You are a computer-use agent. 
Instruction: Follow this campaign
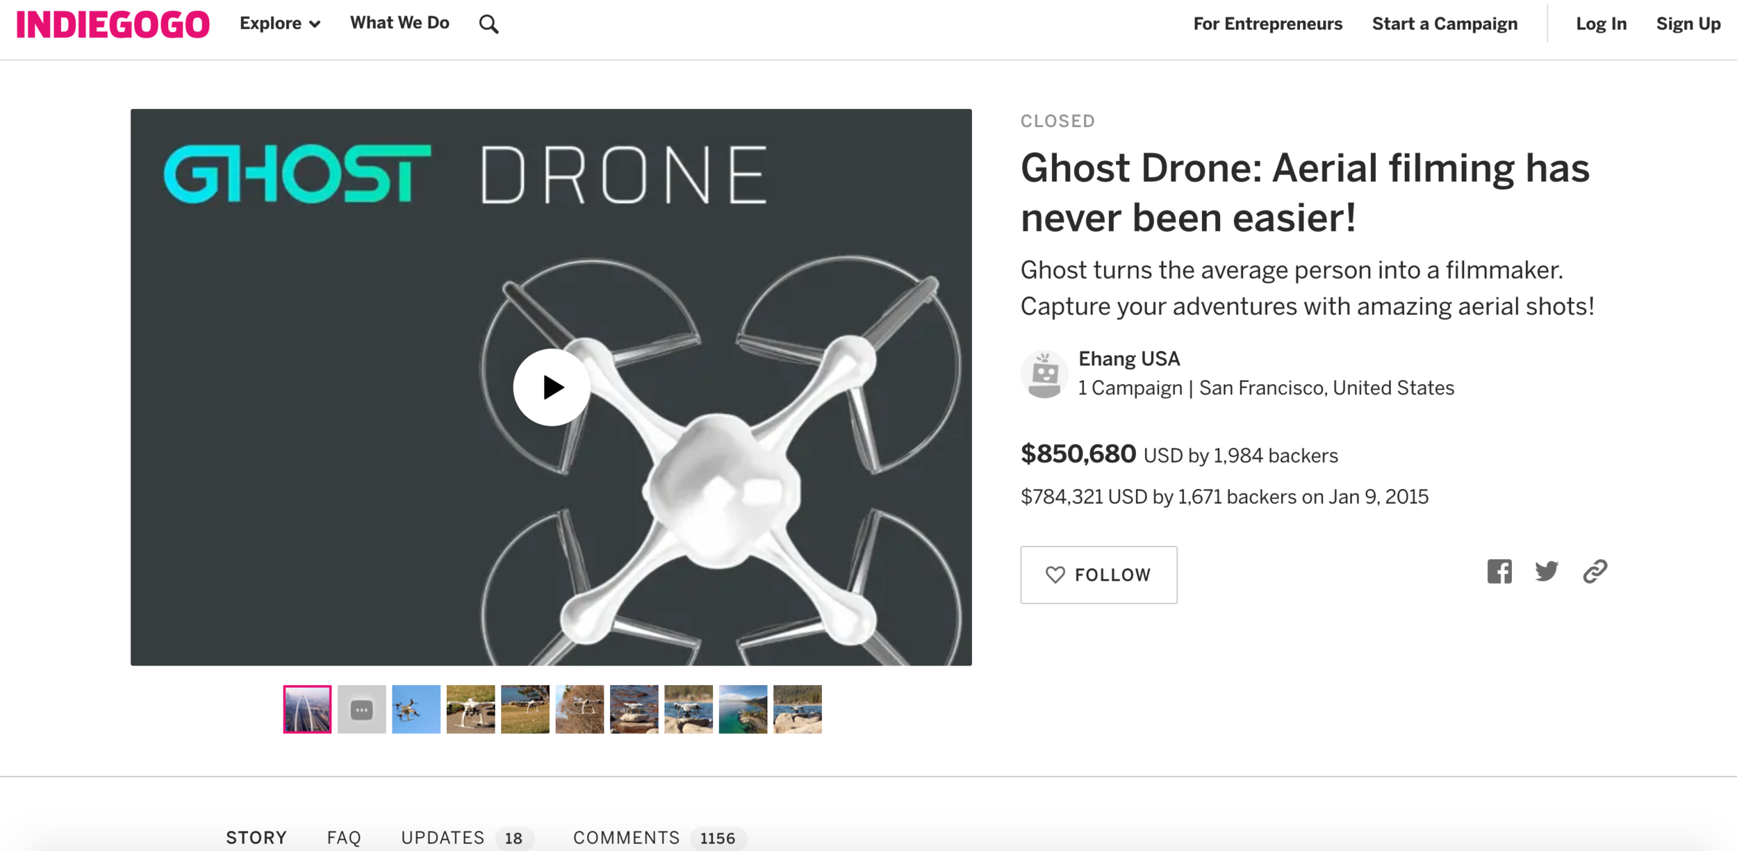coord(1098,575)
